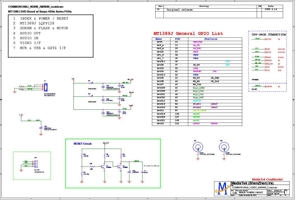
Task: Click the OFF-PAGE CONNECTION box heading
Action: (x=269, y=35)
